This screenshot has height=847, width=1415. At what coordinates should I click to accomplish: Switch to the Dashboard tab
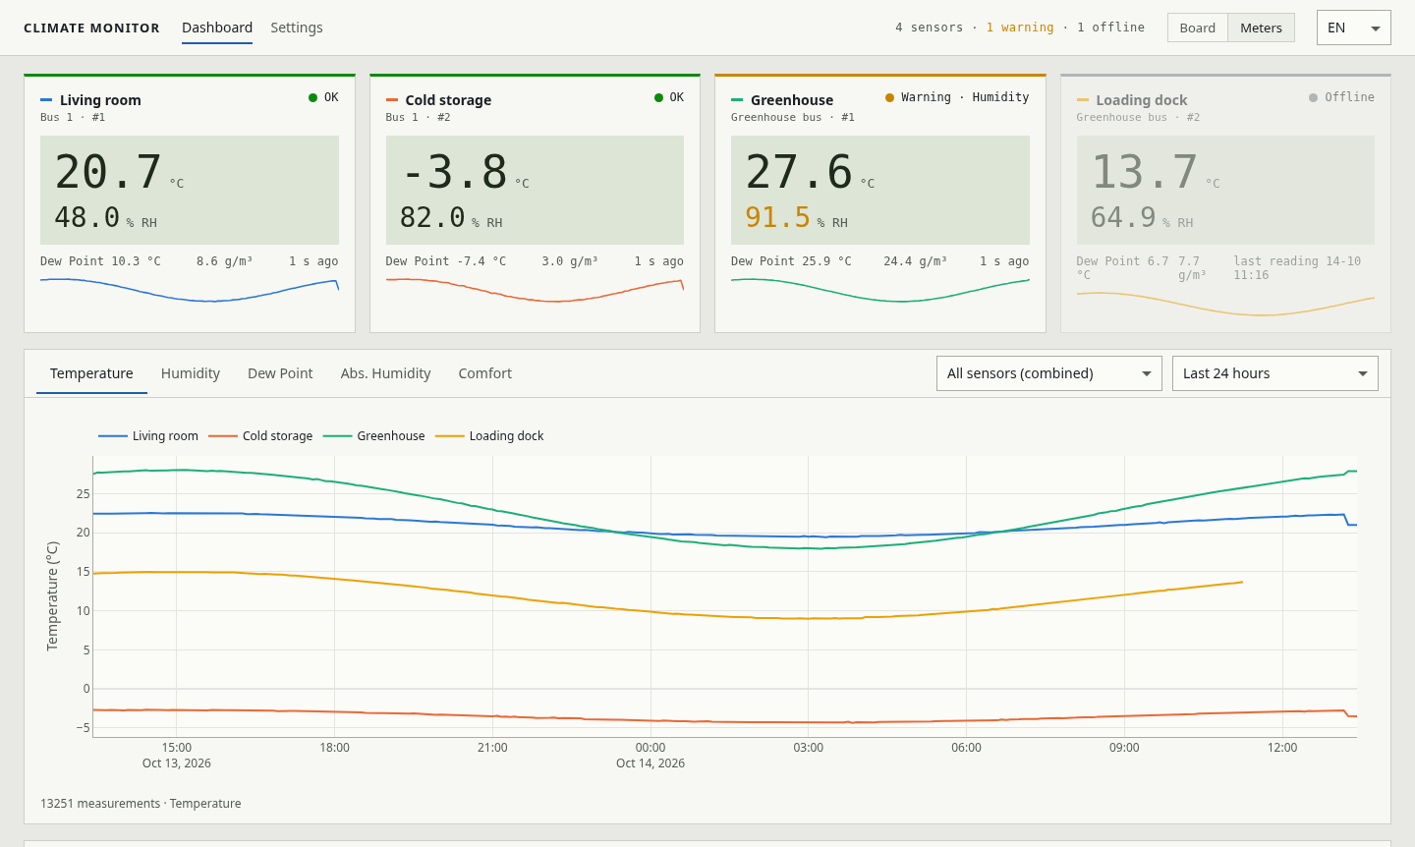(x=217, y=28)
